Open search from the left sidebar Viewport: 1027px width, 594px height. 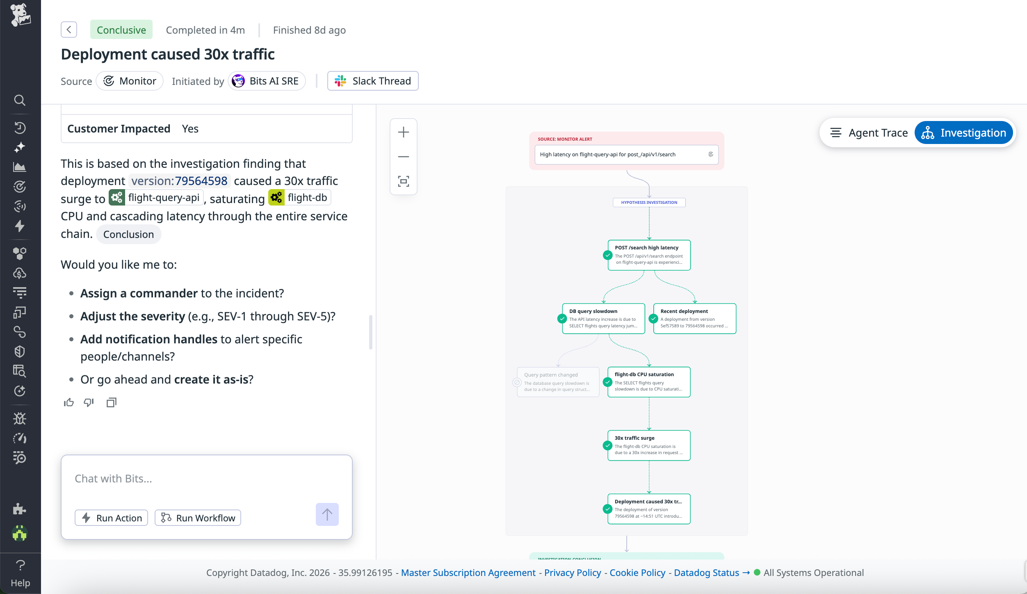(20, 100)
